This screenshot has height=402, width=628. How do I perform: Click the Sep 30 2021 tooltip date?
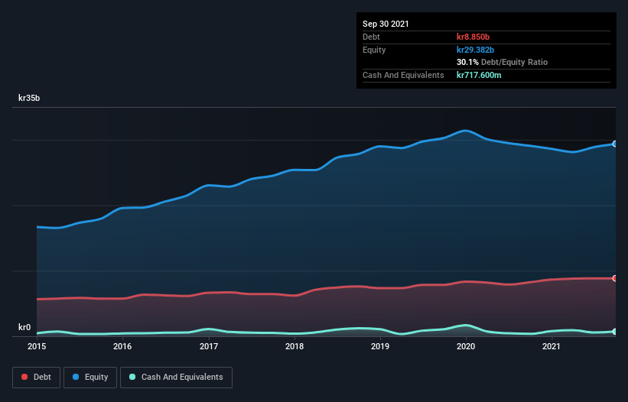click(x=386, y=24)
